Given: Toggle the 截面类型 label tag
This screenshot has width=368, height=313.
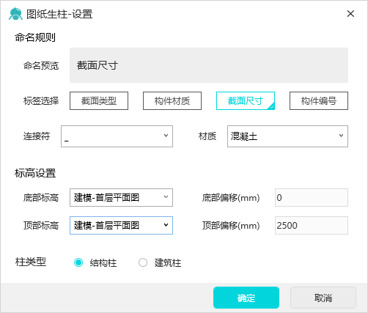Looking at the screenshot, I should tap(99, 100).
